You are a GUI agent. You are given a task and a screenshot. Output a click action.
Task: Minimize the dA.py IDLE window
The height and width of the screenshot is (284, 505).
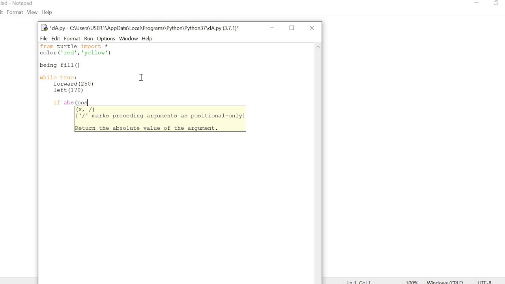(272, 28)
